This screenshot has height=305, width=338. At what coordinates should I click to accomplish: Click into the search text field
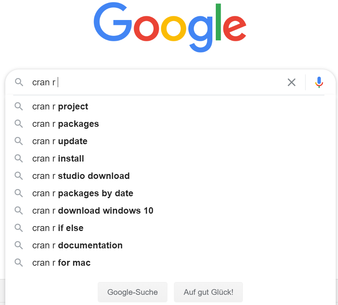(x=170, y=82)
